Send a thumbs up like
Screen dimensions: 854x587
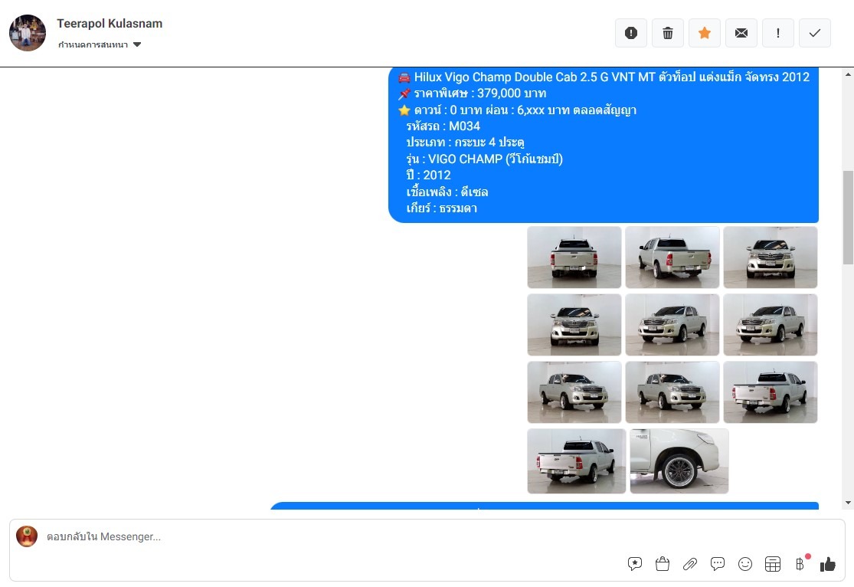coord(827,564)
